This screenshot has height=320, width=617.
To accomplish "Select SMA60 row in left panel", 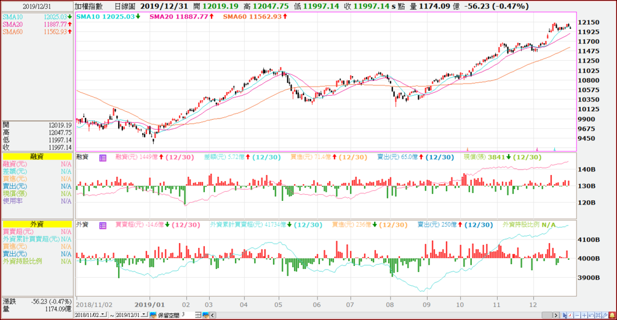I will tap(37, 32).
